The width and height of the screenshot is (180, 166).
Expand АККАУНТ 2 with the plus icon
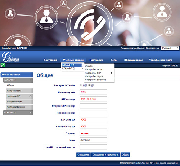click(30, 113)
